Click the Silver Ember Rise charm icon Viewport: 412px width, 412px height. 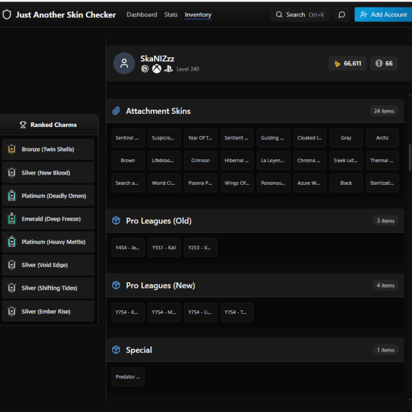(x=12, y=311)
